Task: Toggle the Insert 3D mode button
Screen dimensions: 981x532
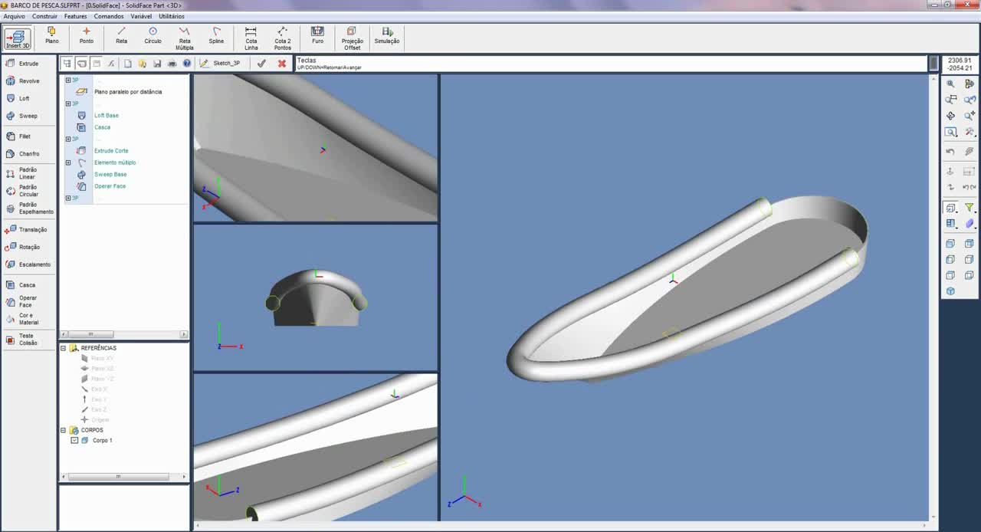Action: [18, 38]
